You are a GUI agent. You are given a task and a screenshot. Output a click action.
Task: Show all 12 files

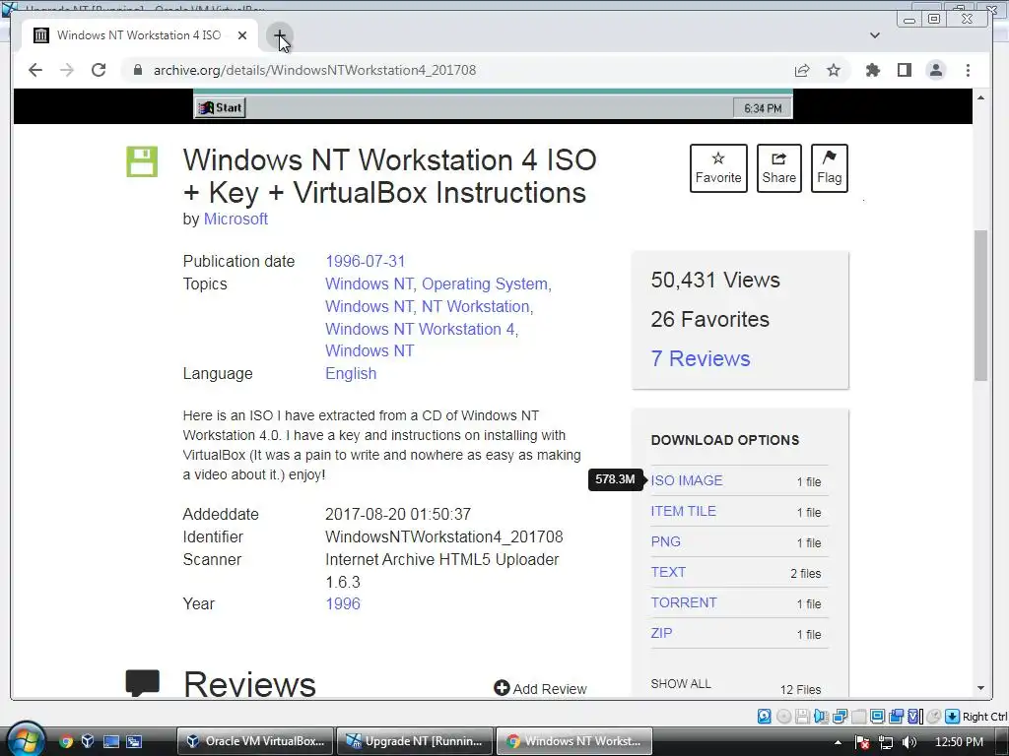[x=681, y=684]
